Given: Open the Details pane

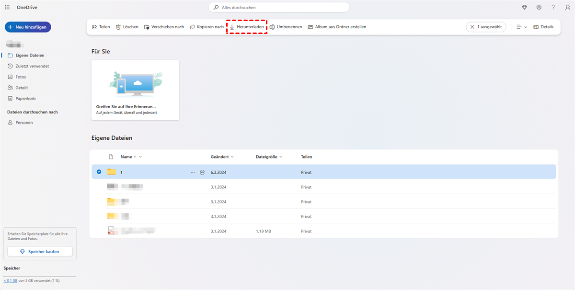Looking at the screenshot, I should coord(543,27).
